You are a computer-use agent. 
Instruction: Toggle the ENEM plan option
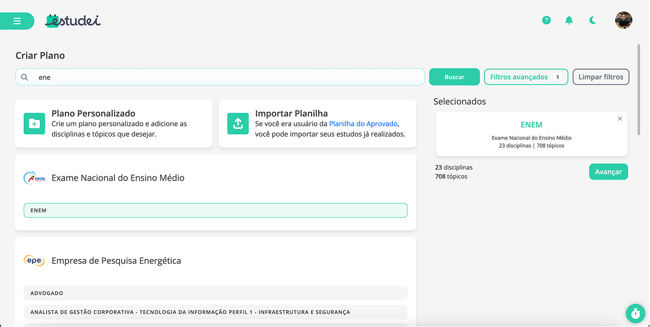[x=215, y=210]
